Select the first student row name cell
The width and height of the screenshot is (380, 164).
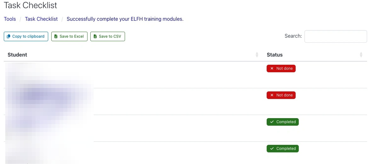pyautogui.click(x=47, y=75)
